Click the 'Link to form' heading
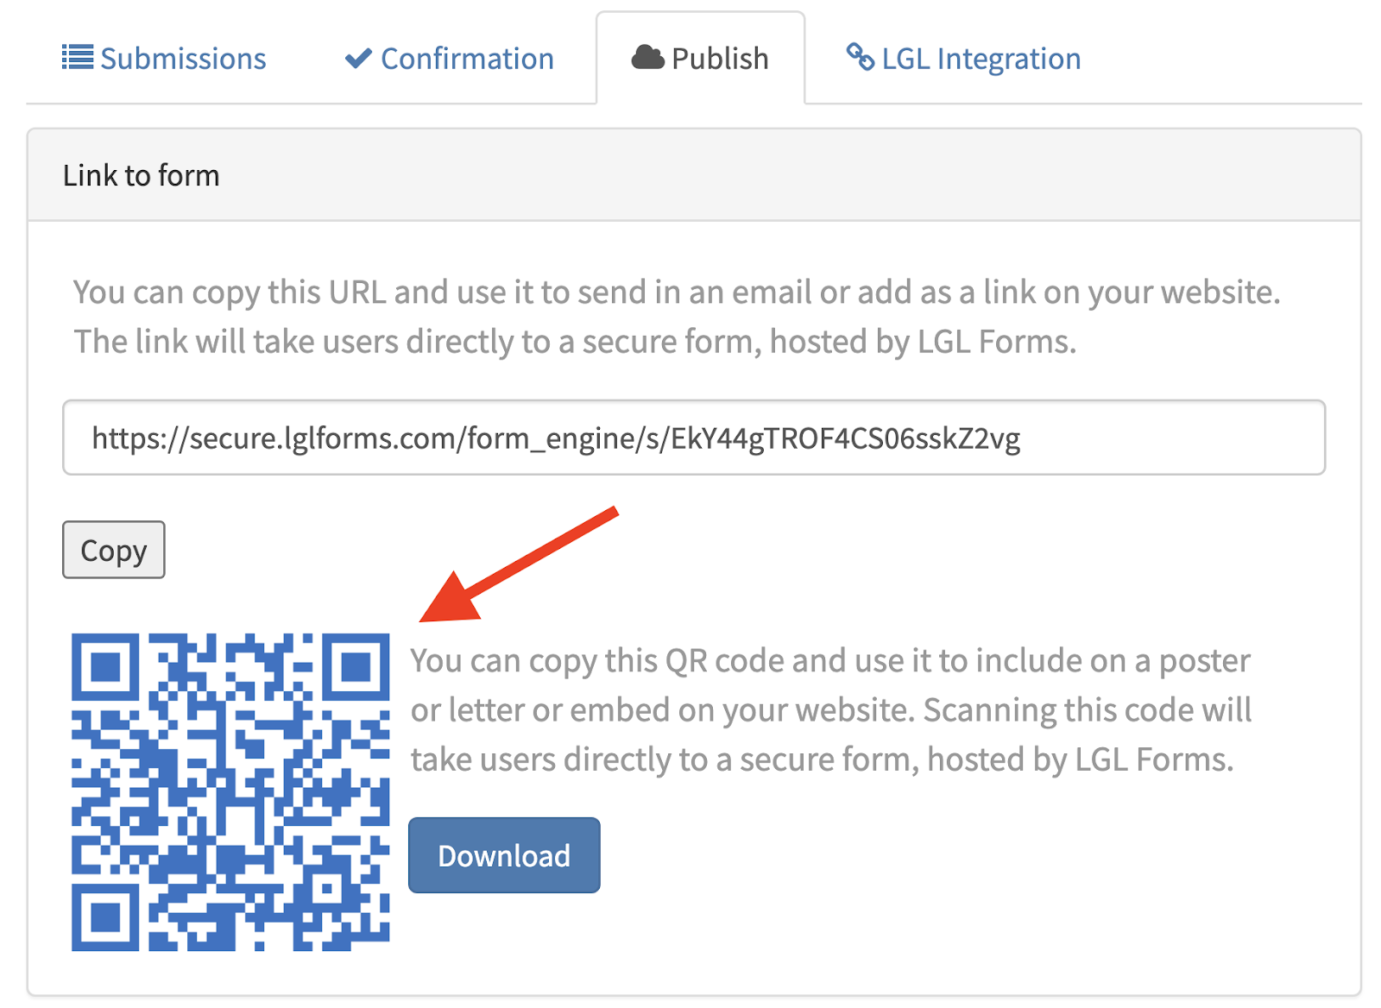The width and height of the screenshot is (1381, 1008). 142,176
